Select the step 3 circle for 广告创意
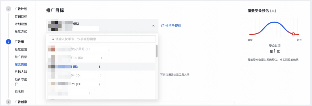 point(8,102)
